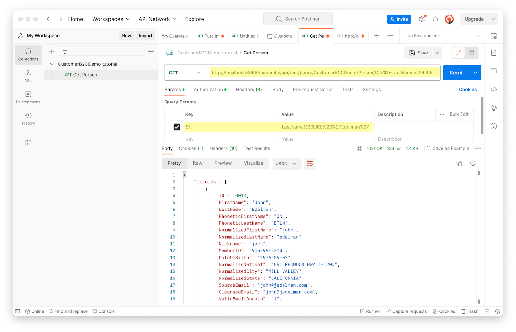
Task: Click the notifications bell icon
Action: (x=435, y=19)
